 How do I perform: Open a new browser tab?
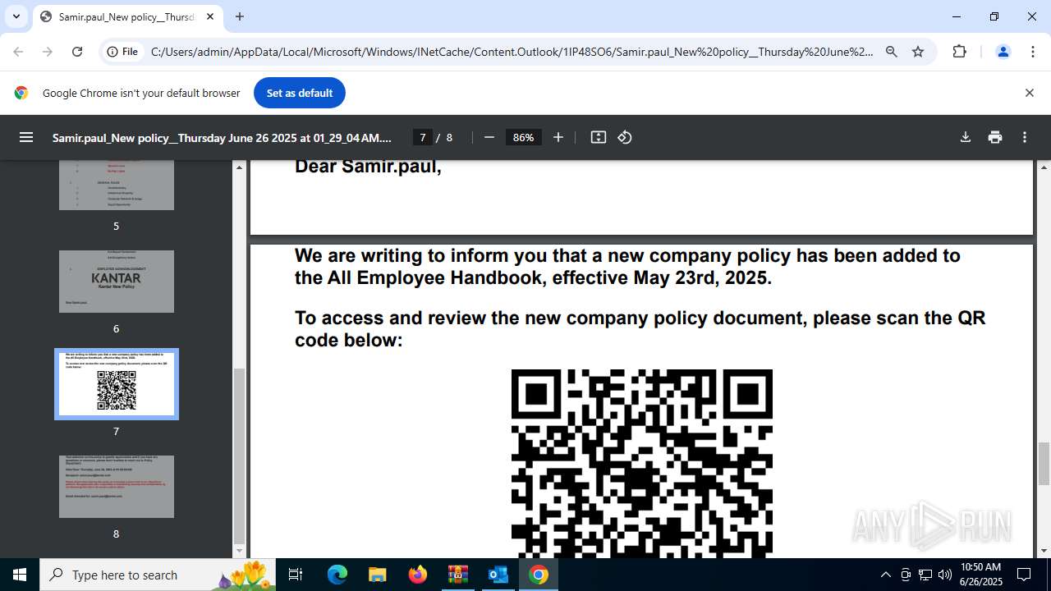pyautogui.click(x=240, y=16)
